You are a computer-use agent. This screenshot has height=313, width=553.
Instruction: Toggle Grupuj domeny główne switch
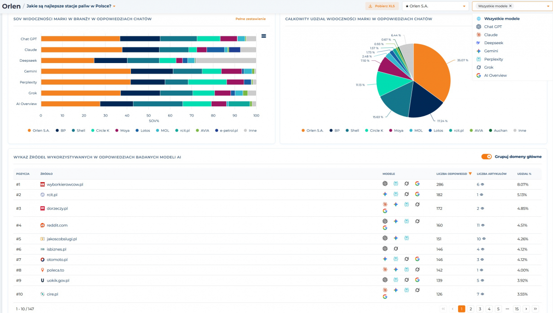click(487, 156)
